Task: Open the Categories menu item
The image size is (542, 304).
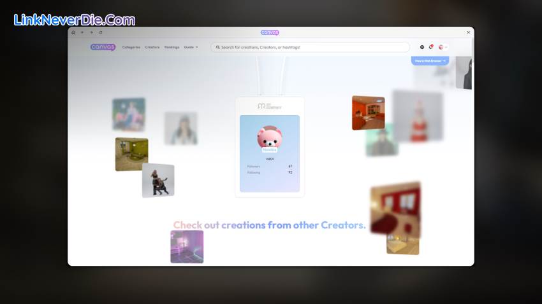Action: pos(131,47)
